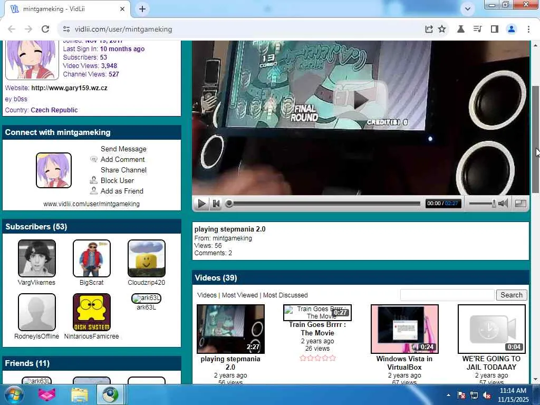Click Send Message link

(x=123, y=149)
